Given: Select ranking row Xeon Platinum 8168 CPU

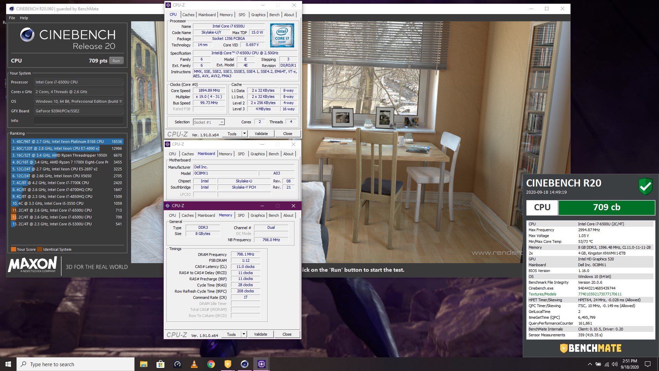Looking at the screenshot, I should tap(67, 142).
